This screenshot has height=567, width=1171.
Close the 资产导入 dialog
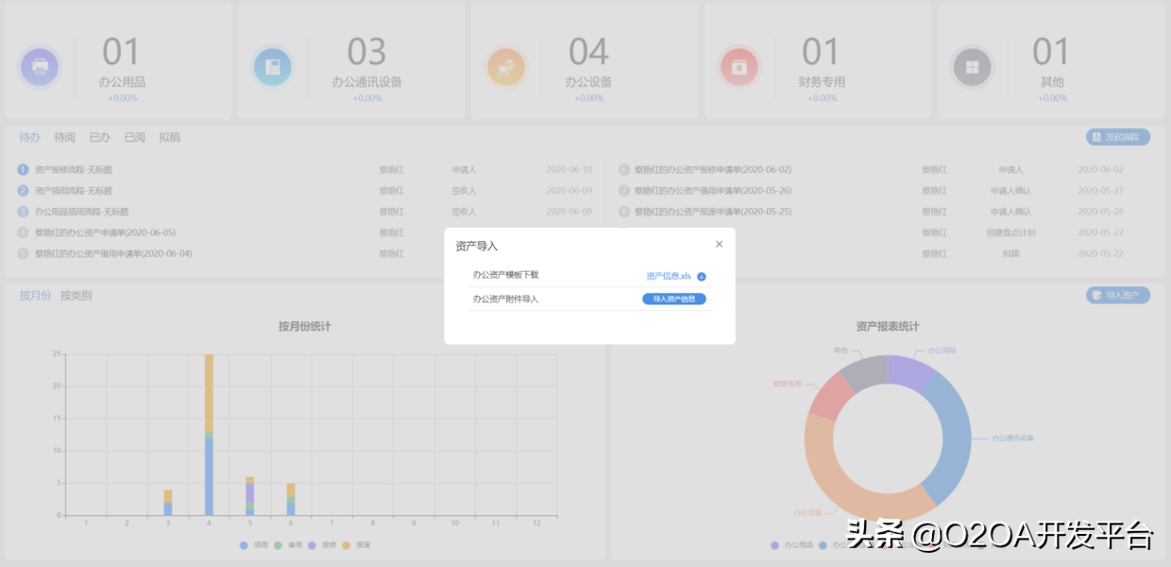coord(719,244)
